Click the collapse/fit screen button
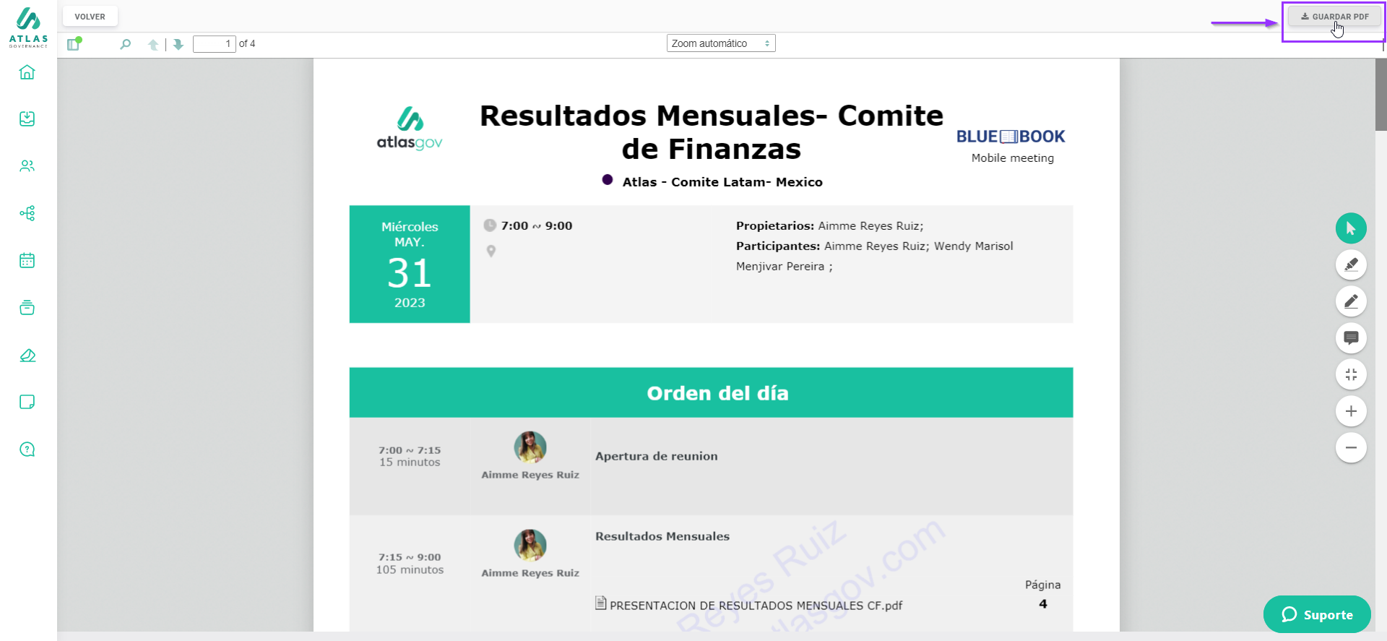This screenshot has width=1387, height=641. point(1351,374)
